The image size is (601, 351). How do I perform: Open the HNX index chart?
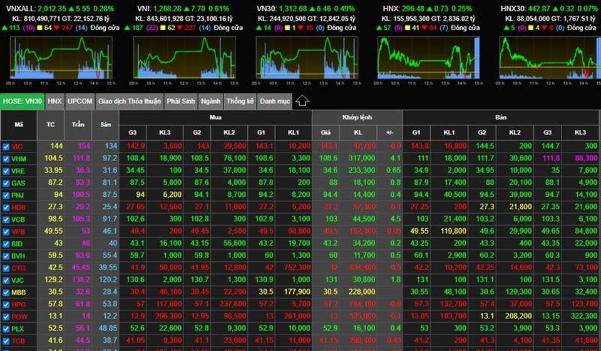(x=428, y=58)
